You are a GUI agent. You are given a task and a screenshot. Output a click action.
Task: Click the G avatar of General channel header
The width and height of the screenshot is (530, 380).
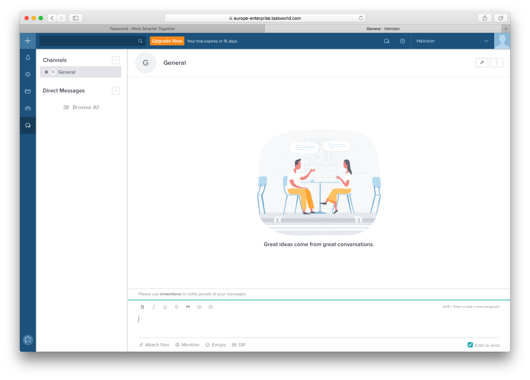tap(146, 63)
